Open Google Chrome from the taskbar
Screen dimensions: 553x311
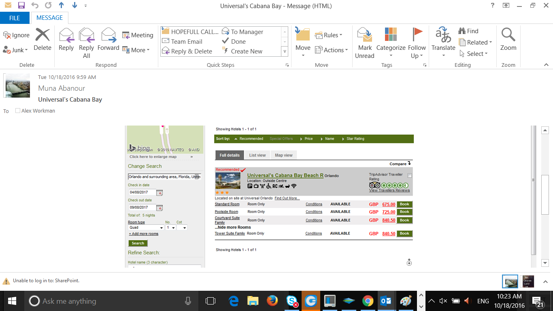(x=368, y=301)
